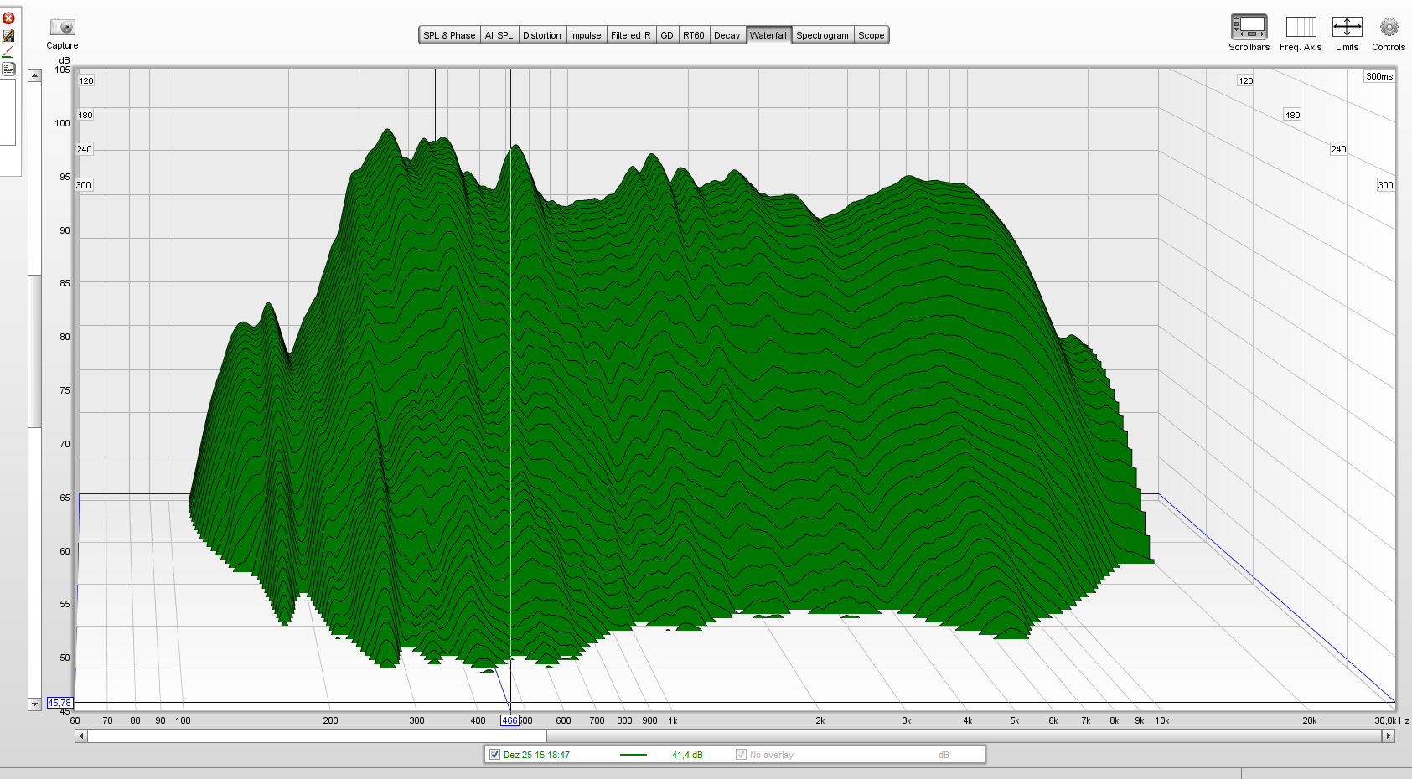
Task: Open the RT60 graph tab
Action: click(x=693, y=35)
